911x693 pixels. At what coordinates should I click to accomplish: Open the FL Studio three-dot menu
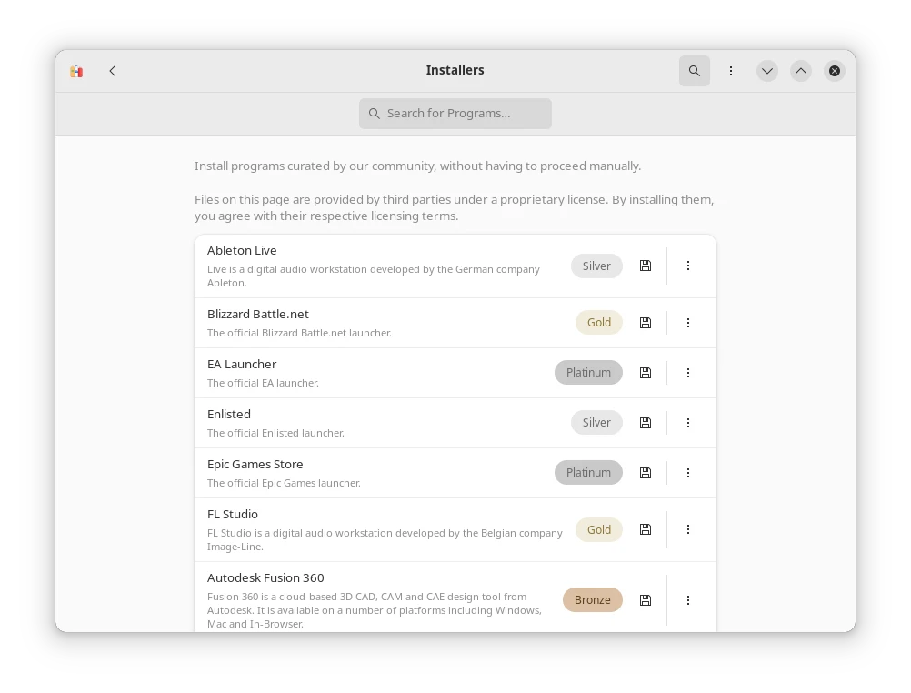coord(688,529)
